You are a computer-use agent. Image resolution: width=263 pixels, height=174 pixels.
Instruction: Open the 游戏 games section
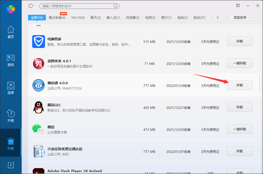(x=11, y=61)
